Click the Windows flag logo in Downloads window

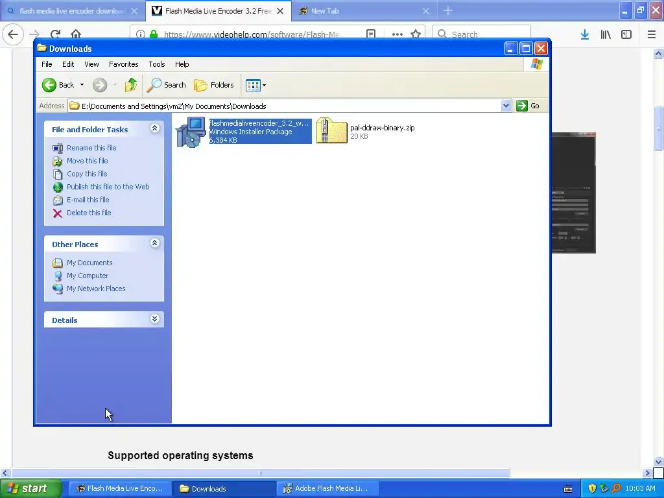536,64
